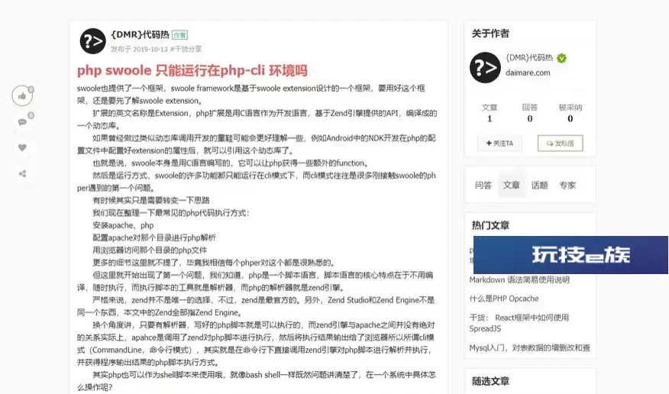This screenshot has width=669, height=394.
Task: Open the author avatar beside article title
Action: coord(92,41)
